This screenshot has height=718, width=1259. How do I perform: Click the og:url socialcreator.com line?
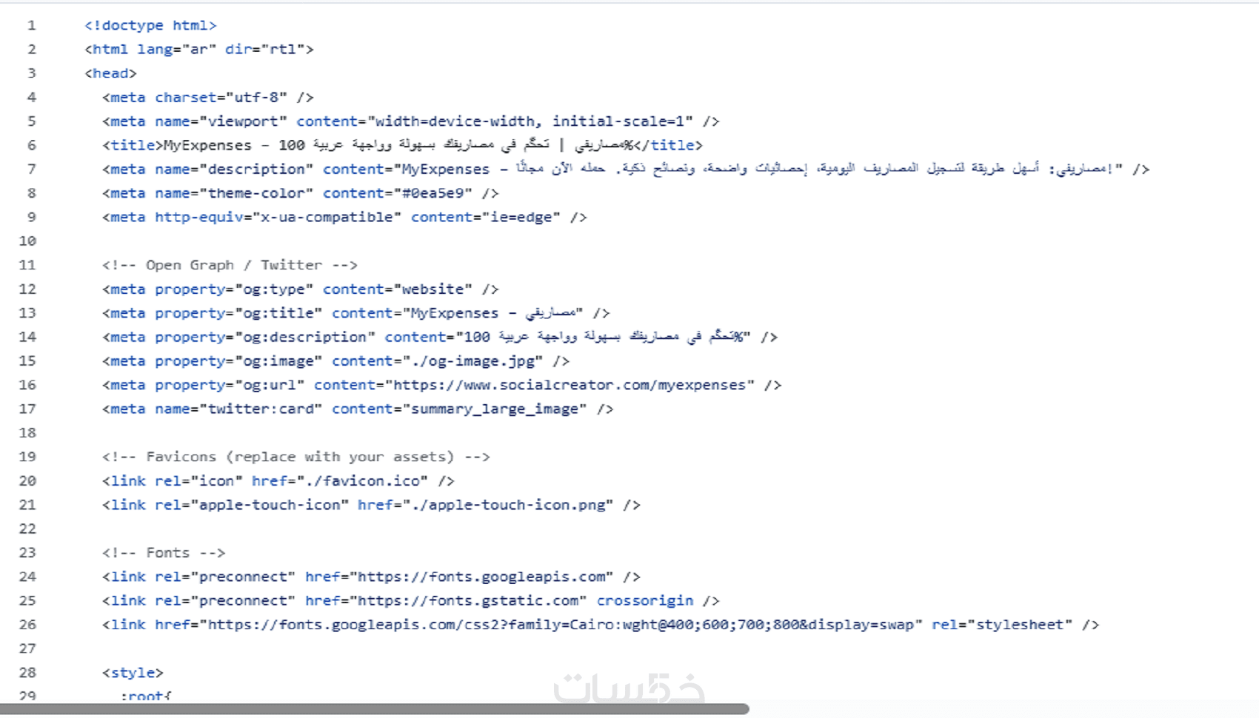442,385
